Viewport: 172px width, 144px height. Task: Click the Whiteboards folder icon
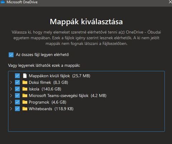click(25, 109)
